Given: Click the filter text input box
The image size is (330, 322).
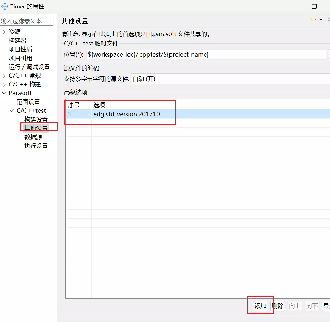Looking at the screenshot, I should [26, 21].
